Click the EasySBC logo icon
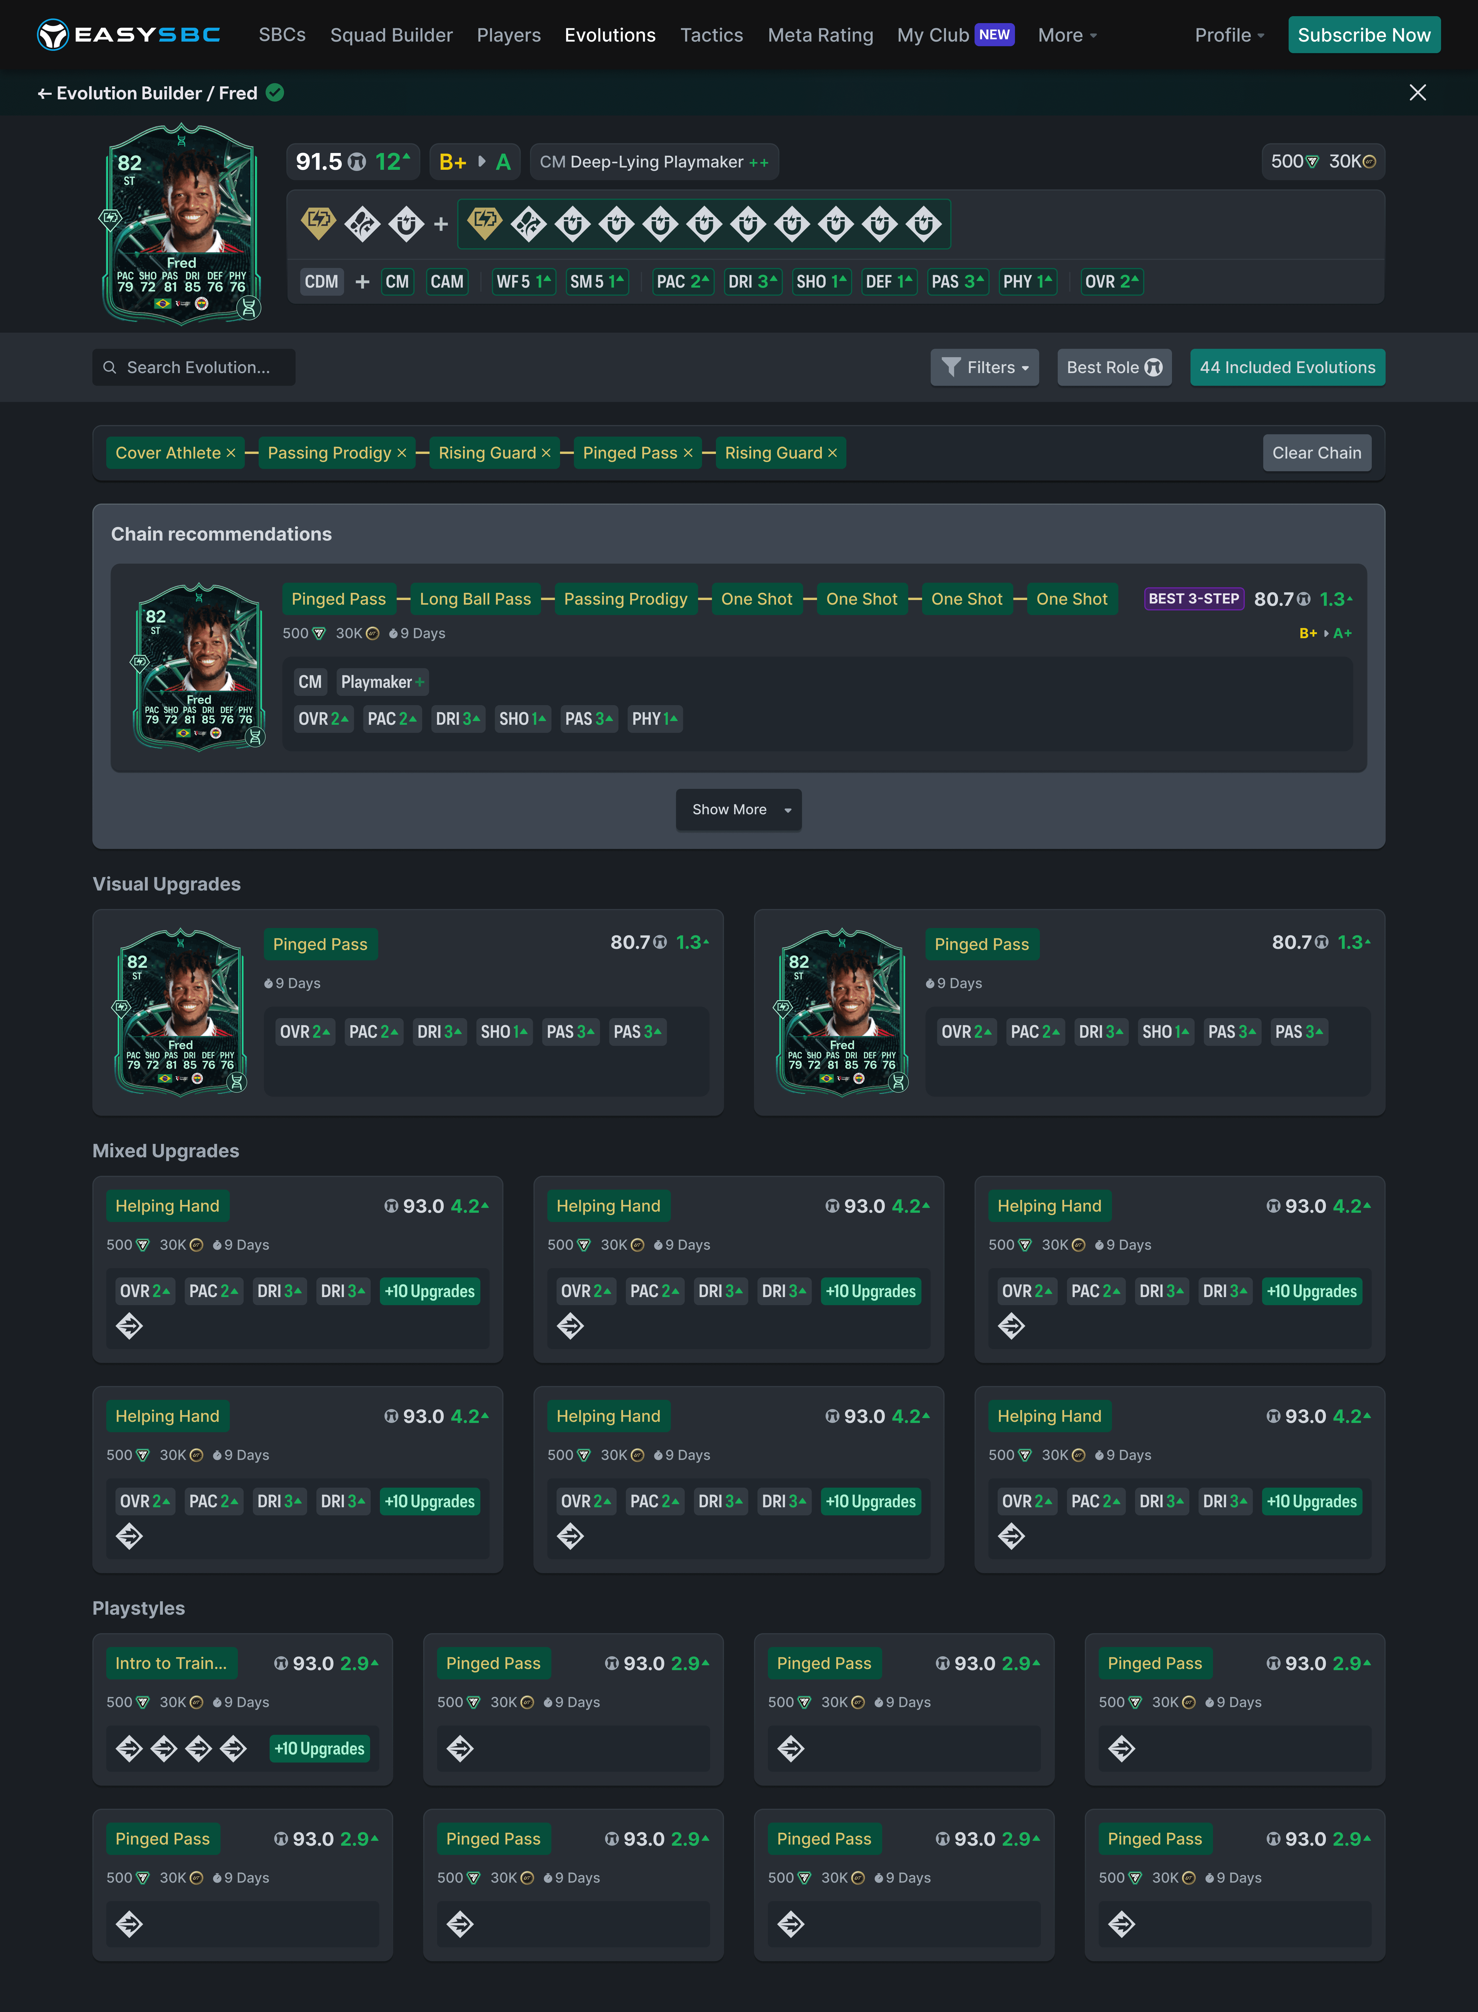This screenshot has width=1478, height=2012. pyautogui.click(x=53, y=35)
